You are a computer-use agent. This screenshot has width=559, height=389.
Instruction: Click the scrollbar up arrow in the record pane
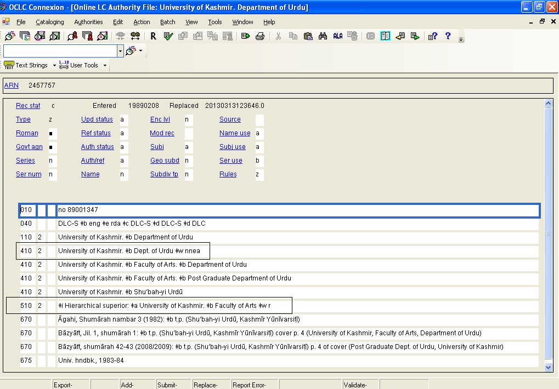pyautogui.click(x=549, y=104)
